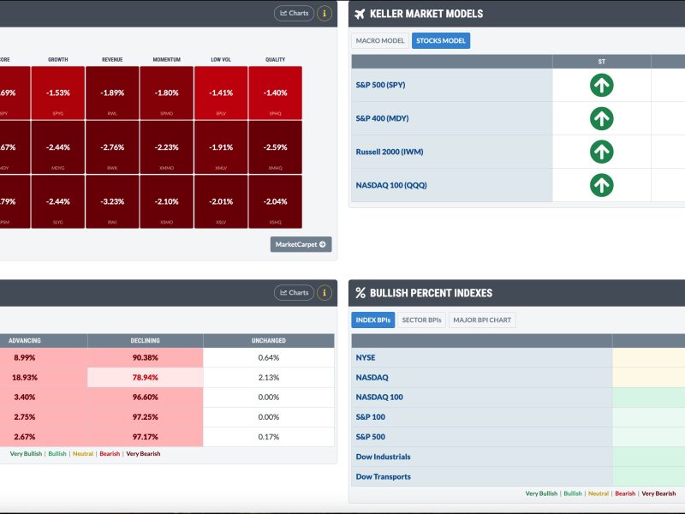Click the RWK tile showing -2.76%
685x514 pixels.
click(x=112, y=147)
